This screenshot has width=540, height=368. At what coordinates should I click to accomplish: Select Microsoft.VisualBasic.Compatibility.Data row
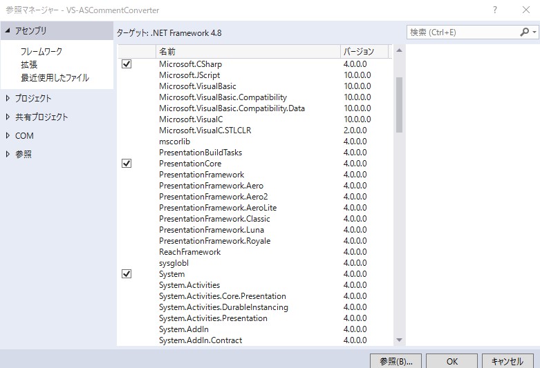tap(255, 108)
